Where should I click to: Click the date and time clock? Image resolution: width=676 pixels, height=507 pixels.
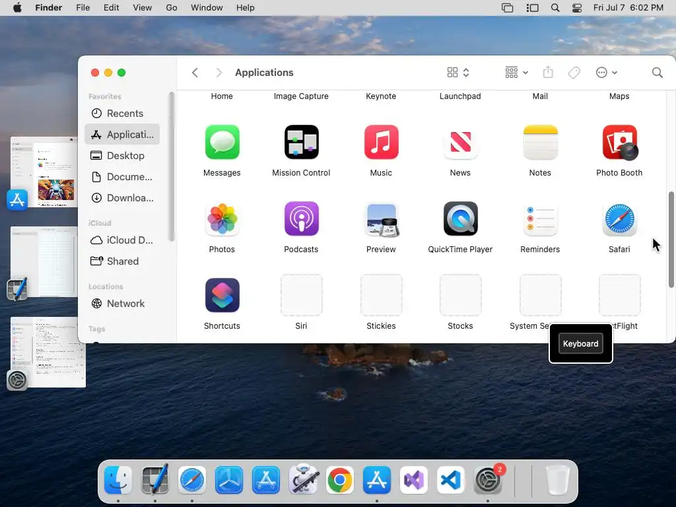pyautogui.click(x=628, y=8)
